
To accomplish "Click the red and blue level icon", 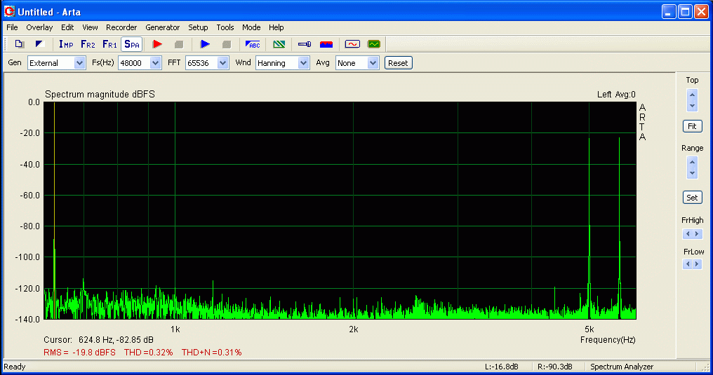I will coord(326,44).
